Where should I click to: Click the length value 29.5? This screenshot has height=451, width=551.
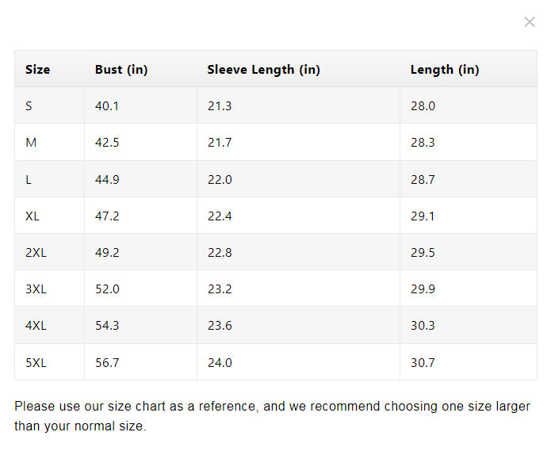click(423, 253)
